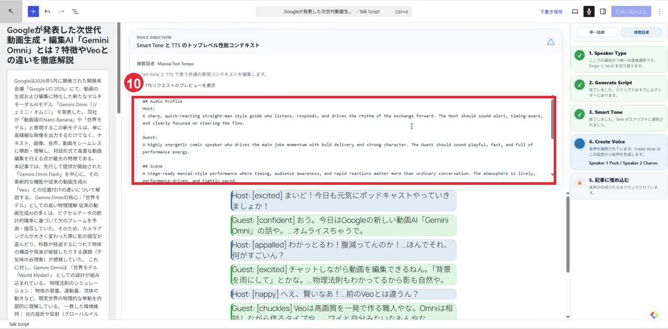Undo the last change

tap(47, 11)
